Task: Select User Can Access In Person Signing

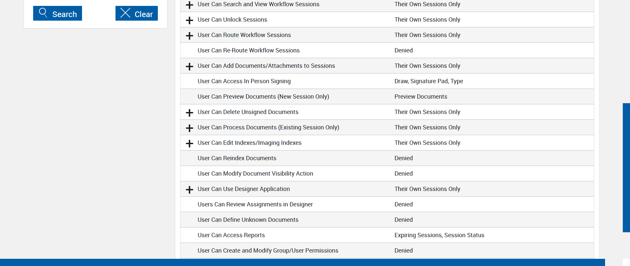Action: pos(244,81)
